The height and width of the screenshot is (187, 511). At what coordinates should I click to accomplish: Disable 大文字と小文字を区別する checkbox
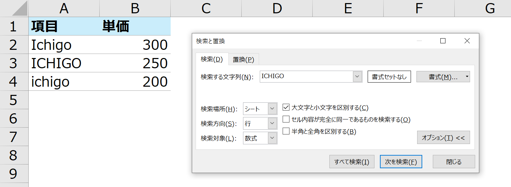point(286,107)
